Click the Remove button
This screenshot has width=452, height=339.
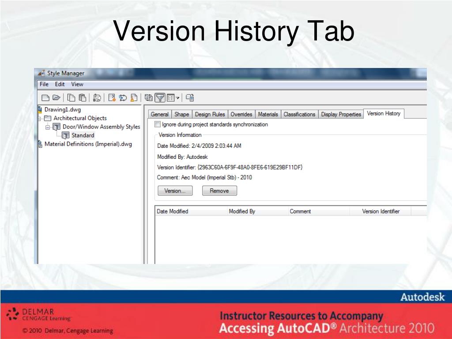[219, 191]
